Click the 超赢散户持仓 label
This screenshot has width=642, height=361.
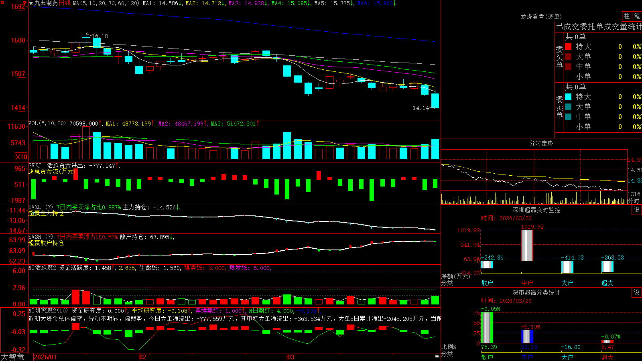[x=46, y=243]
